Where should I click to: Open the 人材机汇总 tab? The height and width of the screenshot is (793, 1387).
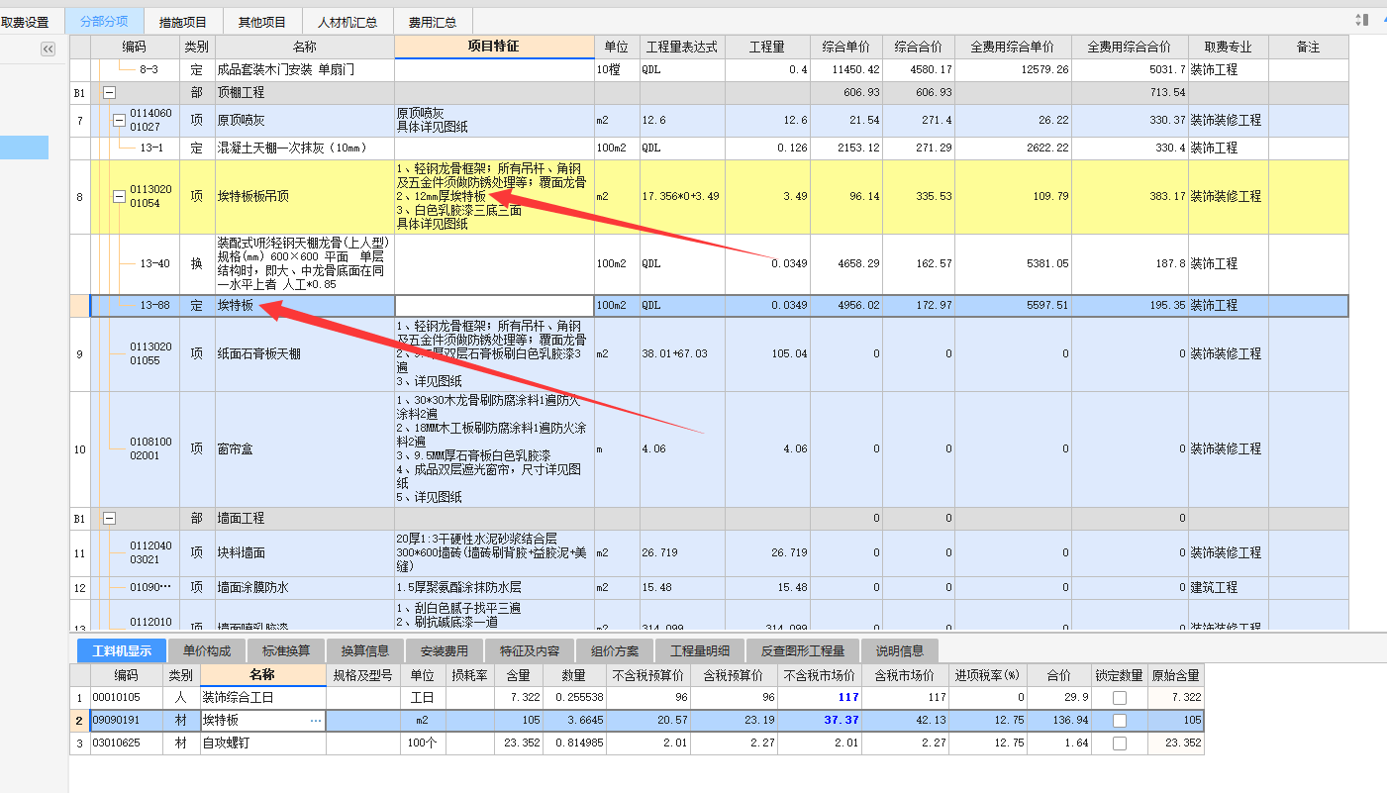point(347,22)
